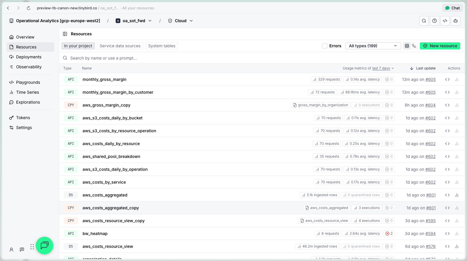Enable the Errors checkbox filter
Image resolution: width=467 pixels, height=261 pixels.
point(325,46)
